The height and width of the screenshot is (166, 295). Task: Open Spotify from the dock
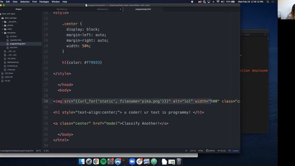(103, 161)
